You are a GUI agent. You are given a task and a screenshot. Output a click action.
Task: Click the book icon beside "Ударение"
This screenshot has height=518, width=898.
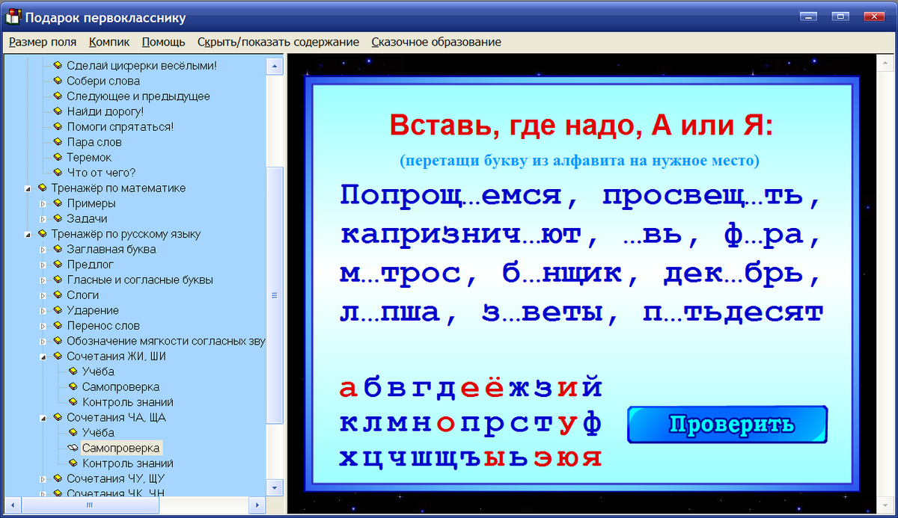(x=58, y=309)
